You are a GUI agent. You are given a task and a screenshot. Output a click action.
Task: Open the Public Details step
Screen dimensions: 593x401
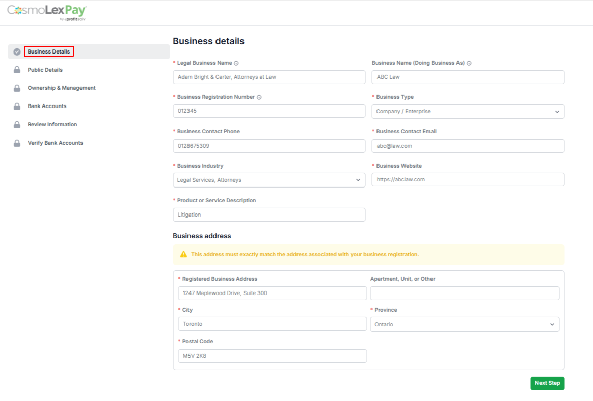coord(45,70)
